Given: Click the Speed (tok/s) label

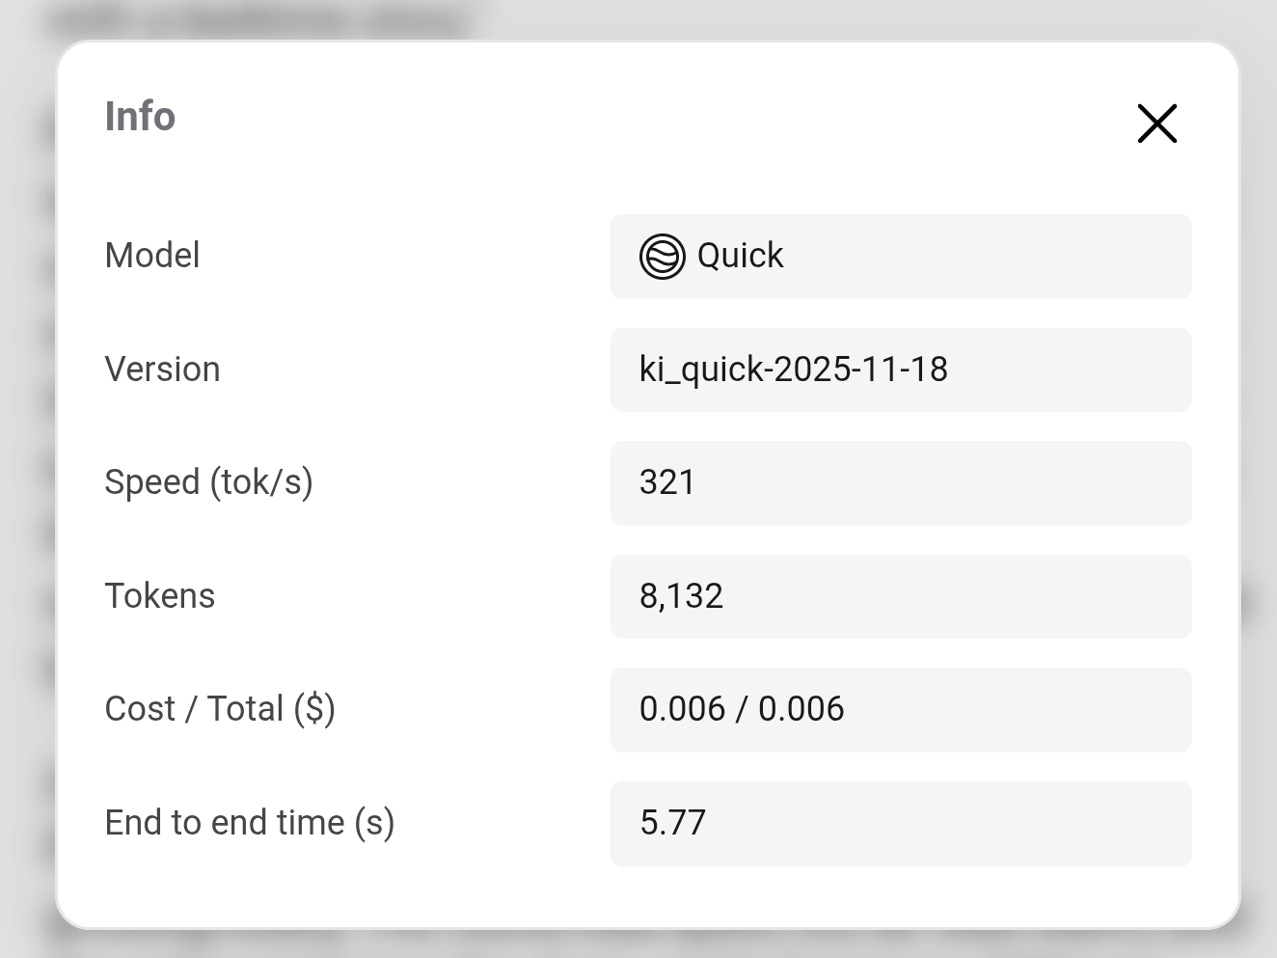Looking at the screenshot, I should (208, 482).
